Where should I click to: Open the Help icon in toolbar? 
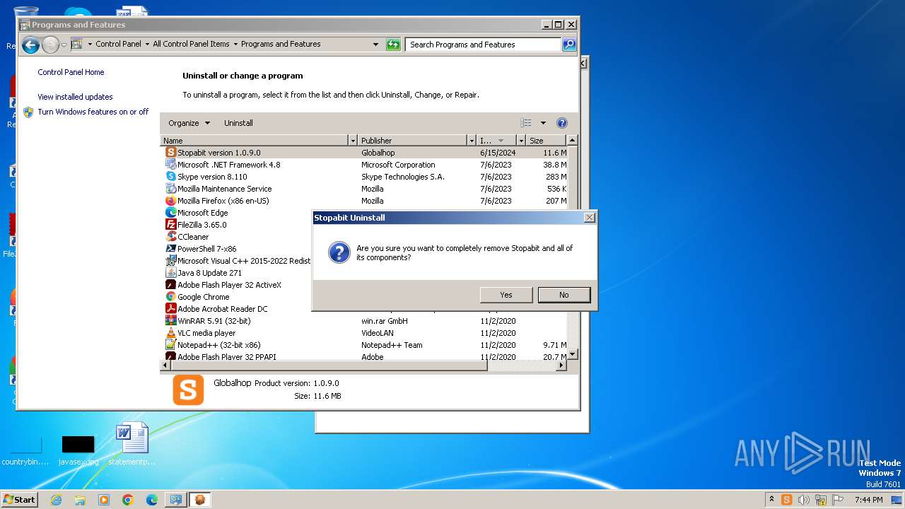pos(562,123)
